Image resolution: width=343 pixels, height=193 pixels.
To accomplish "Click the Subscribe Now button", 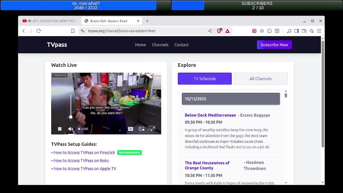I will [274, 45].
